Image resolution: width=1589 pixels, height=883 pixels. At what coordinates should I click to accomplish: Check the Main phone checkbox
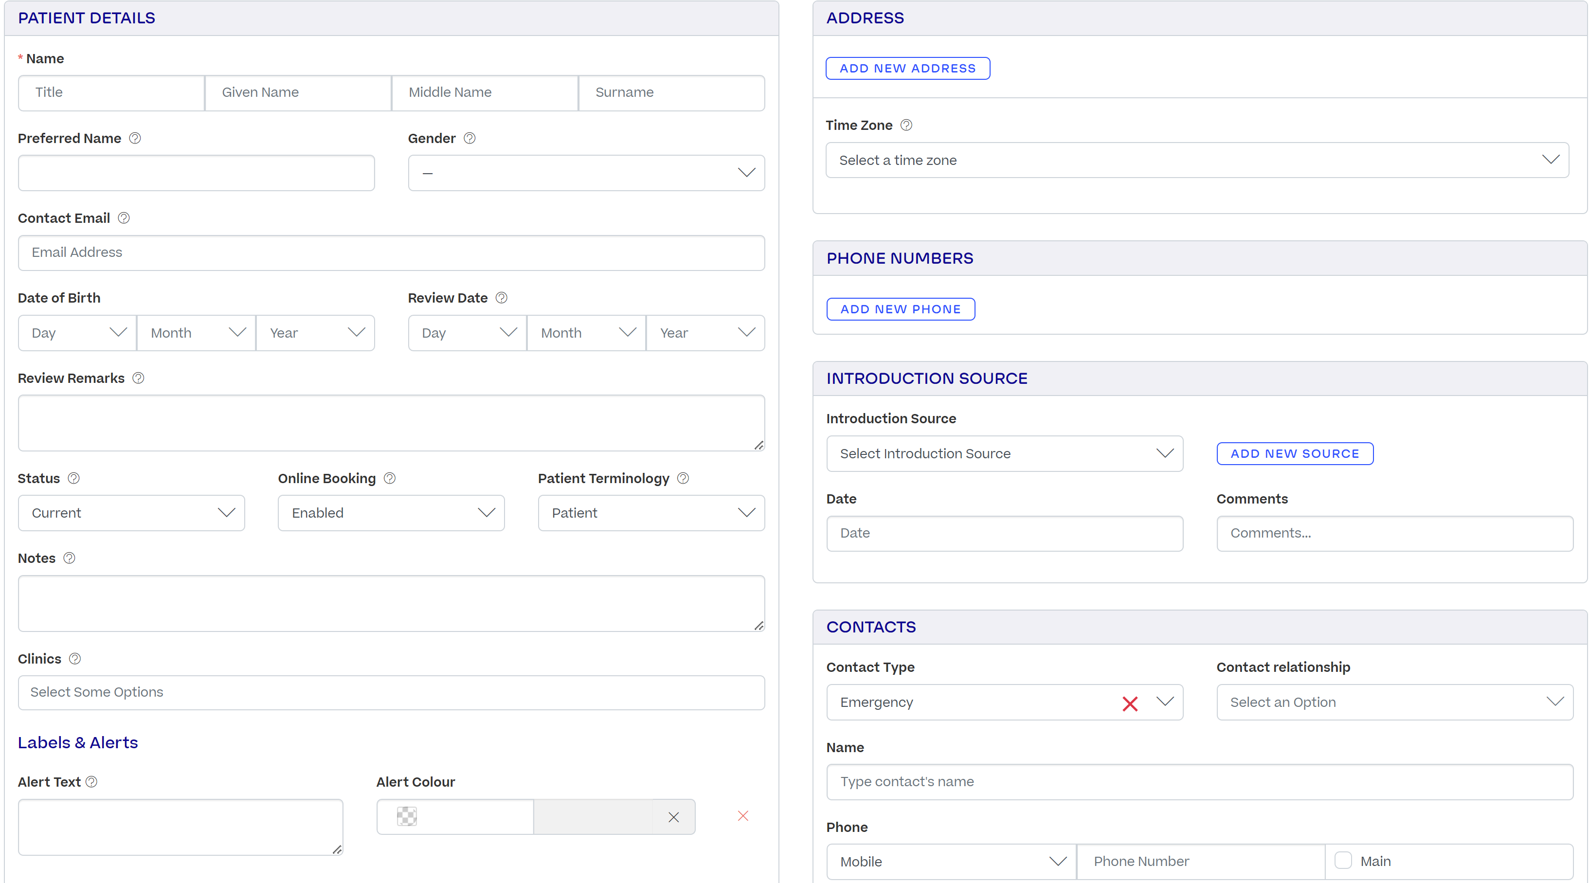click(1343, 861)
